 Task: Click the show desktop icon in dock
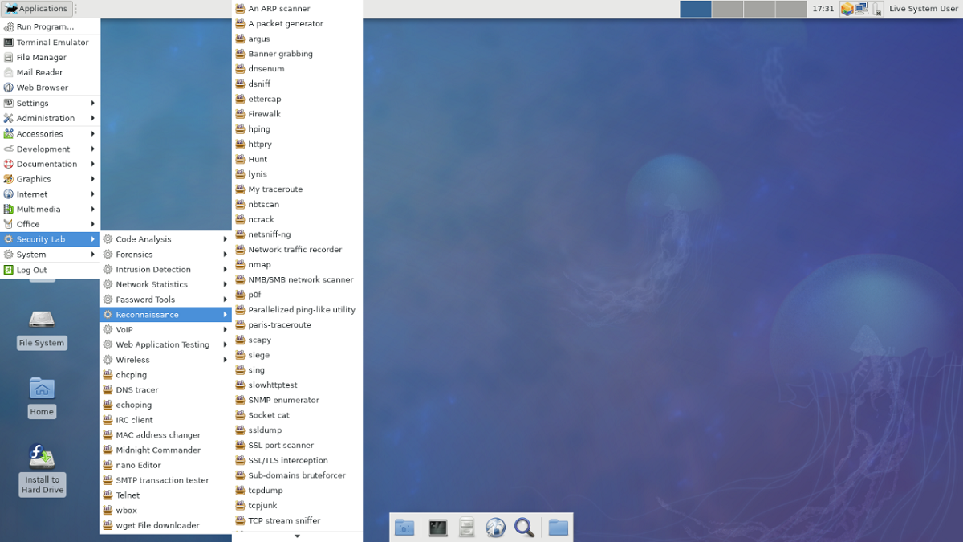404,528
